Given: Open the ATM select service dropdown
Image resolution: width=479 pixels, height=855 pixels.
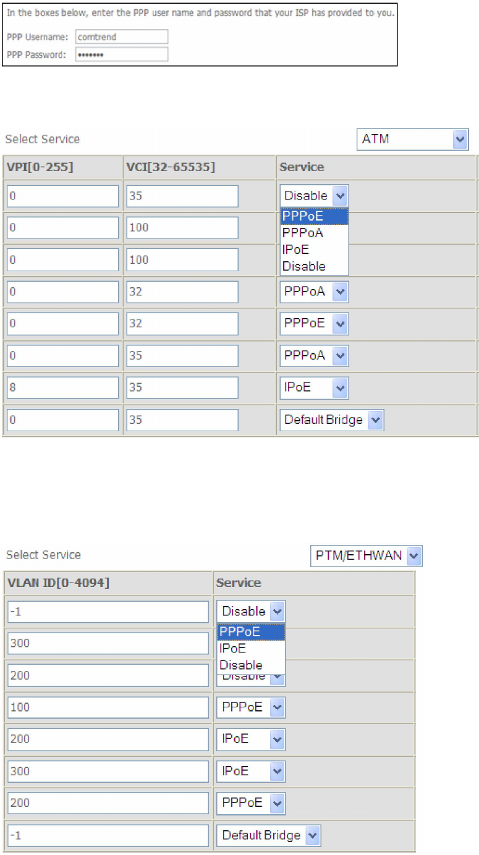Looking at the screenshot, I should coord(413,139).
